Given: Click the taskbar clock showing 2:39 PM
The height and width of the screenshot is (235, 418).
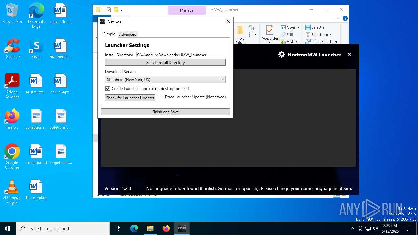Looking at the screenshot, I should pos(390,228).
